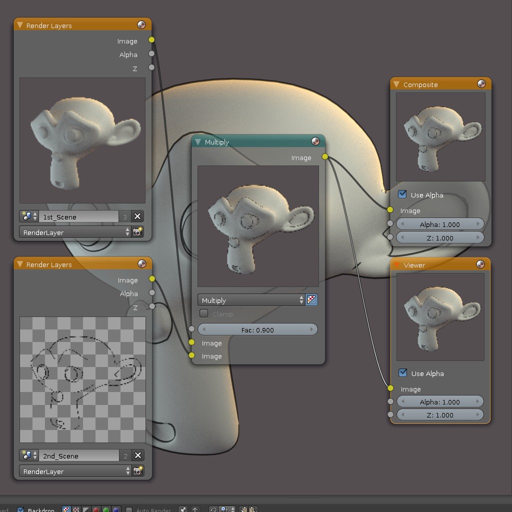Open the Multiply blend mode dropdown

(x=252, y=300)
